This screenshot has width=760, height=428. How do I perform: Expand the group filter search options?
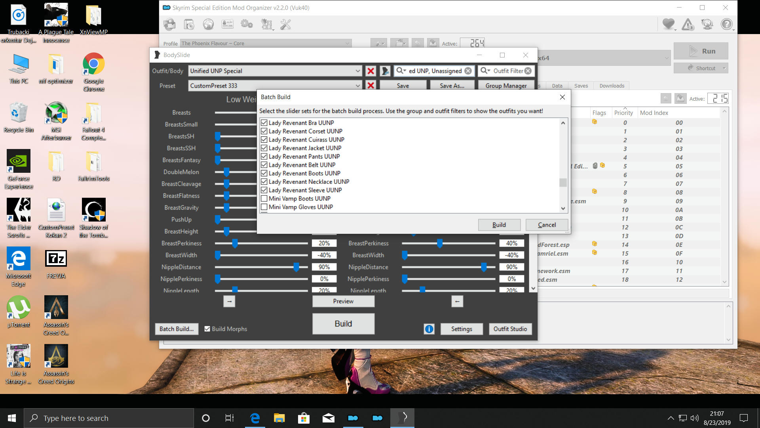click(401, 71)
